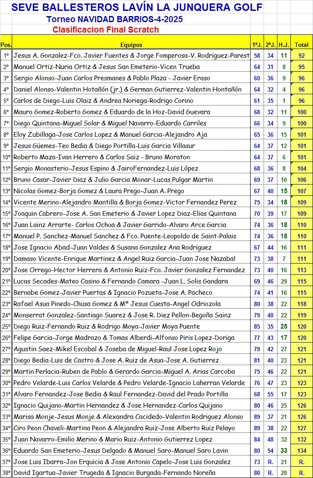Select the 'Pos.' header cell
Viewport: 313px width, 478px height.
coord(6,45)
